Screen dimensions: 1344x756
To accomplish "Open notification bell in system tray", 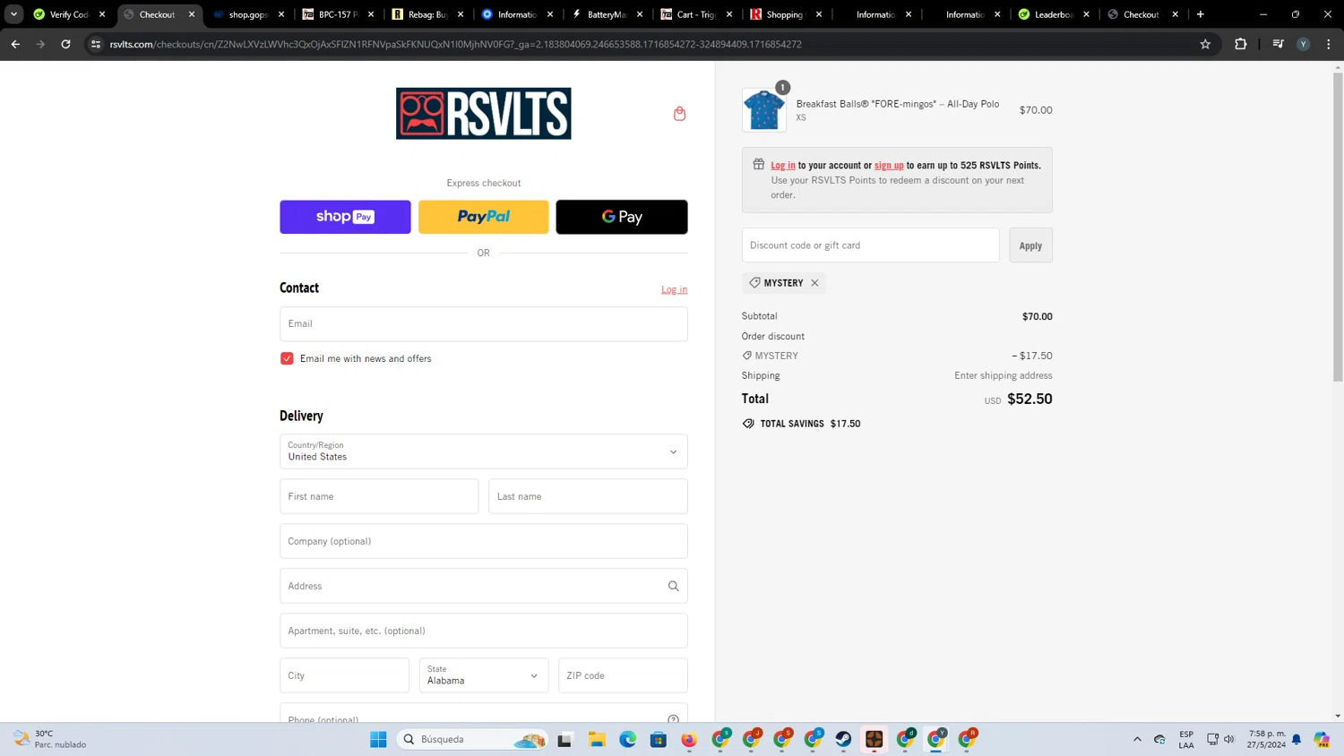I will 1297,739.
